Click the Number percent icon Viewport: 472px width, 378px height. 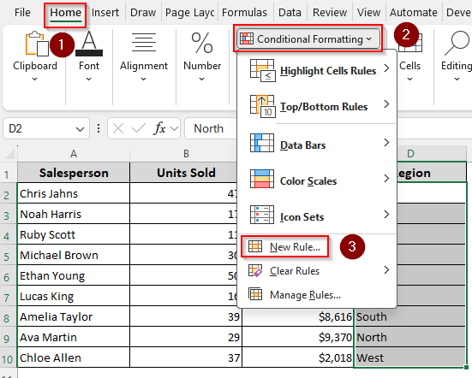(x=202, y=43)
